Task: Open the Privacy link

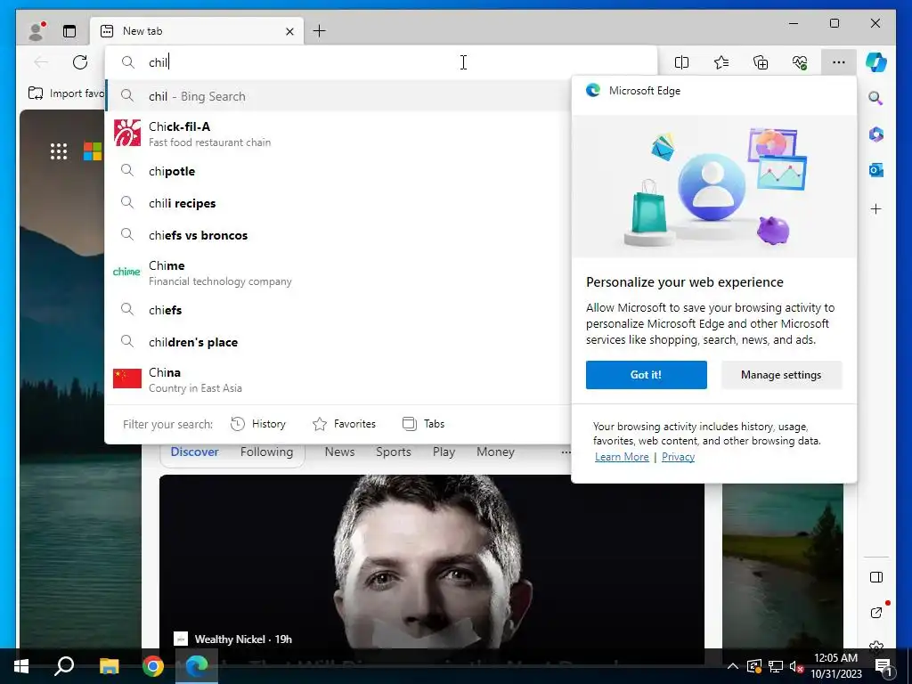Action: click(x=678, y=457)
